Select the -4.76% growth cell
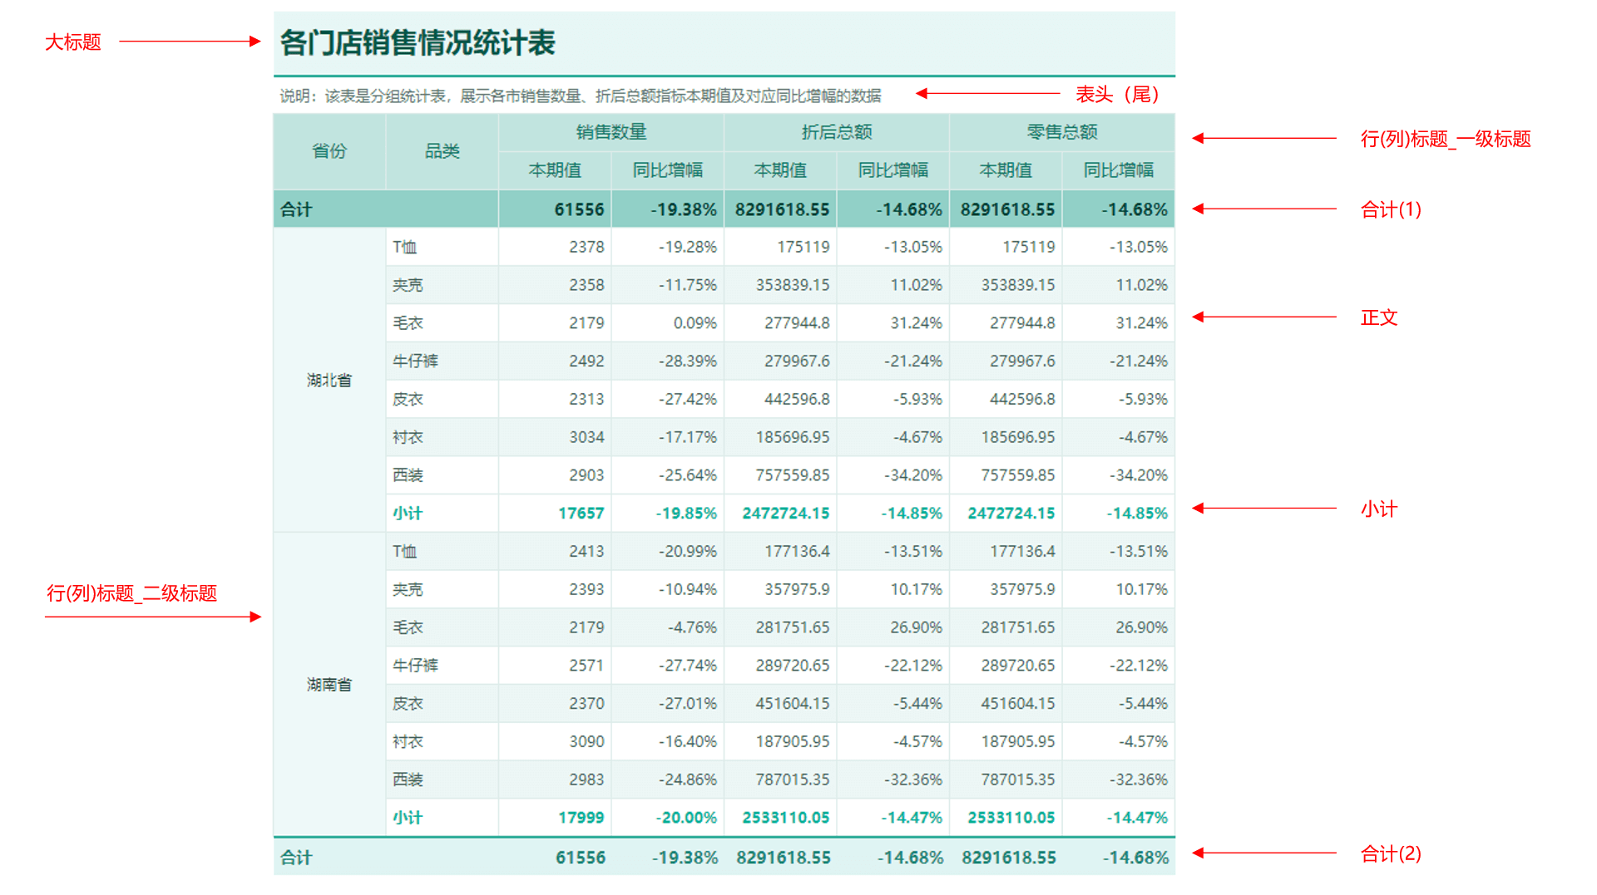1597x895 pixels. [668, 627]
